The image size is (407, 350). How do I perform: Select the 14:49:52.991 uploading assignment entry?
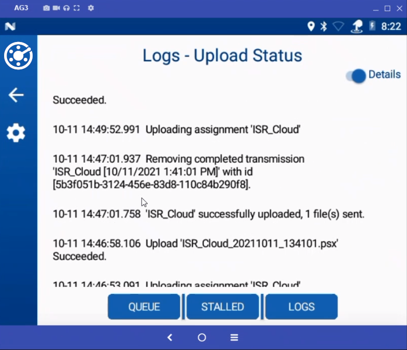pyautogui.click(x=177, y=129)
